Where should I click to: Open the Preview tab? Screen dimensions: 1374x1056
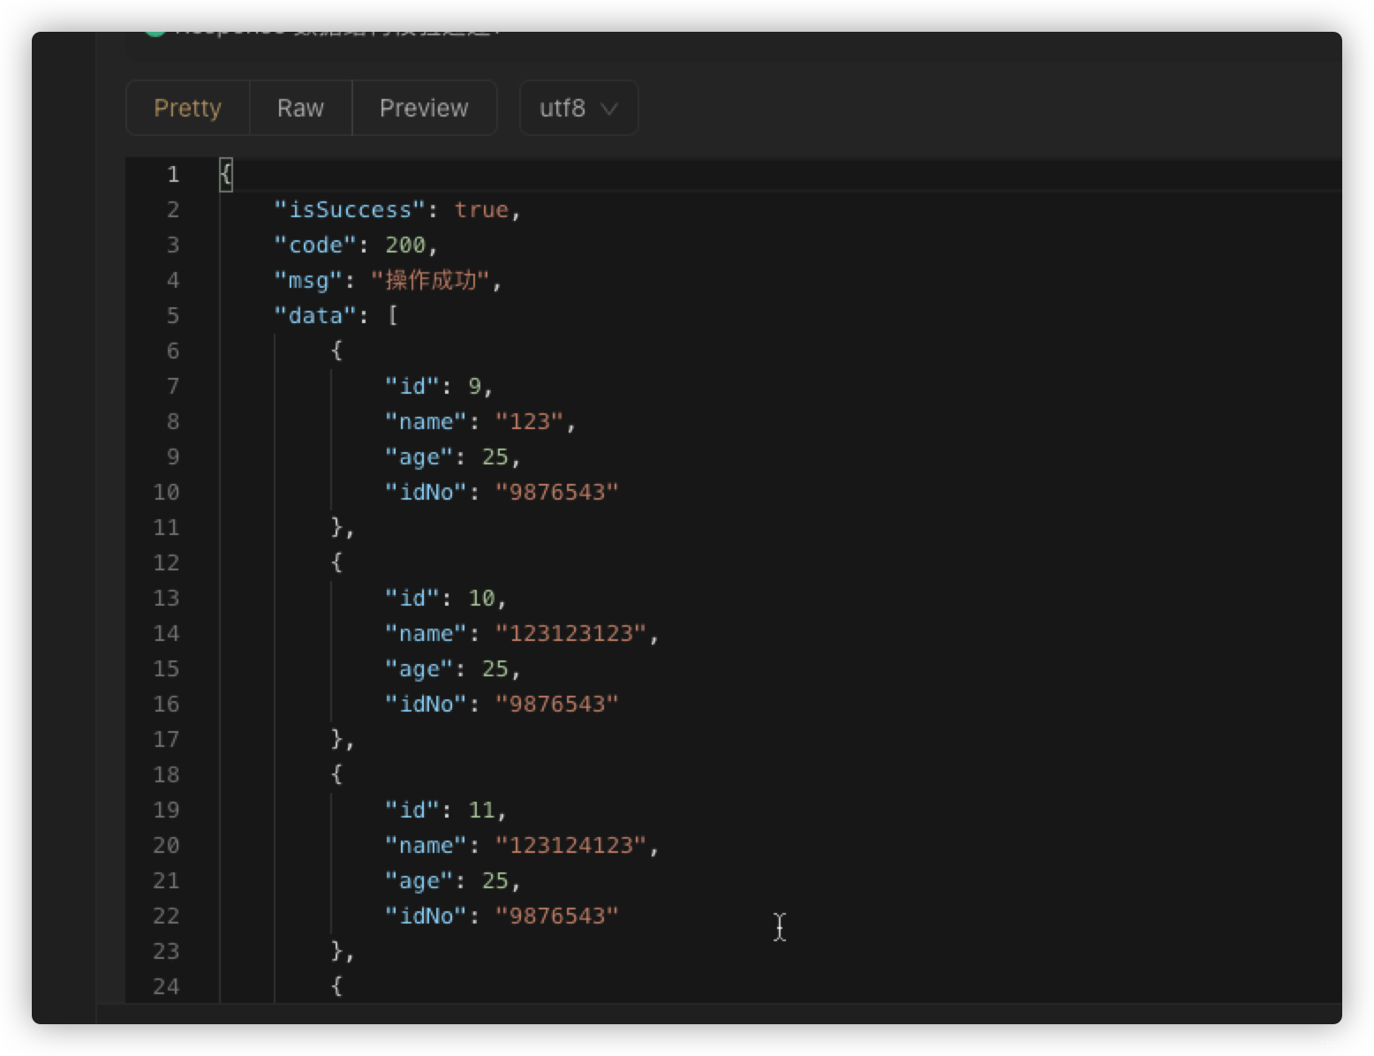(424, 108)
